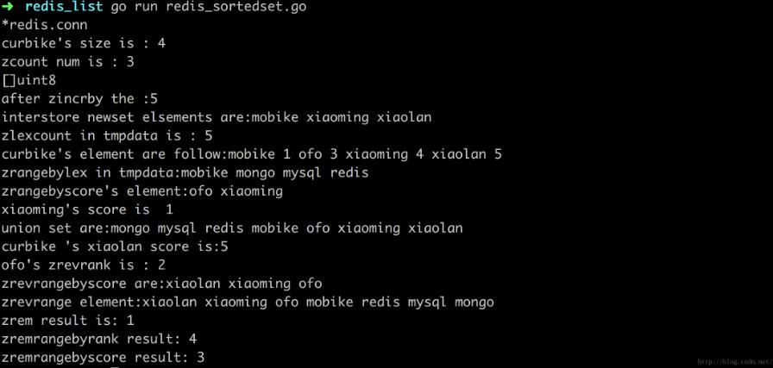773x368 pixels.
Task: Click the "curbike's element are follow" line
Action: [x=251, y=154]
